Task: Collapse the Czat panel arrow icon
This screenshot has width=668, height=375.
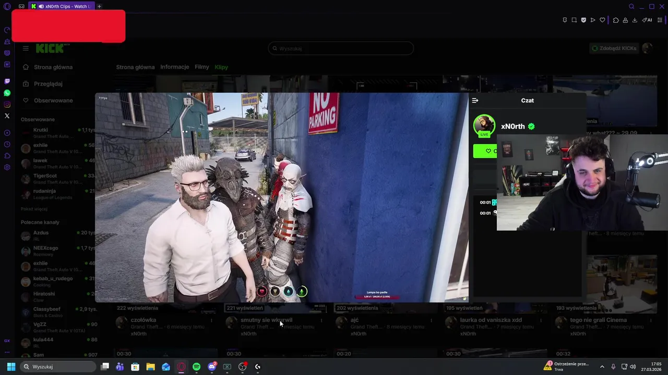Action: pyautogui.click(x=475, y=101)
